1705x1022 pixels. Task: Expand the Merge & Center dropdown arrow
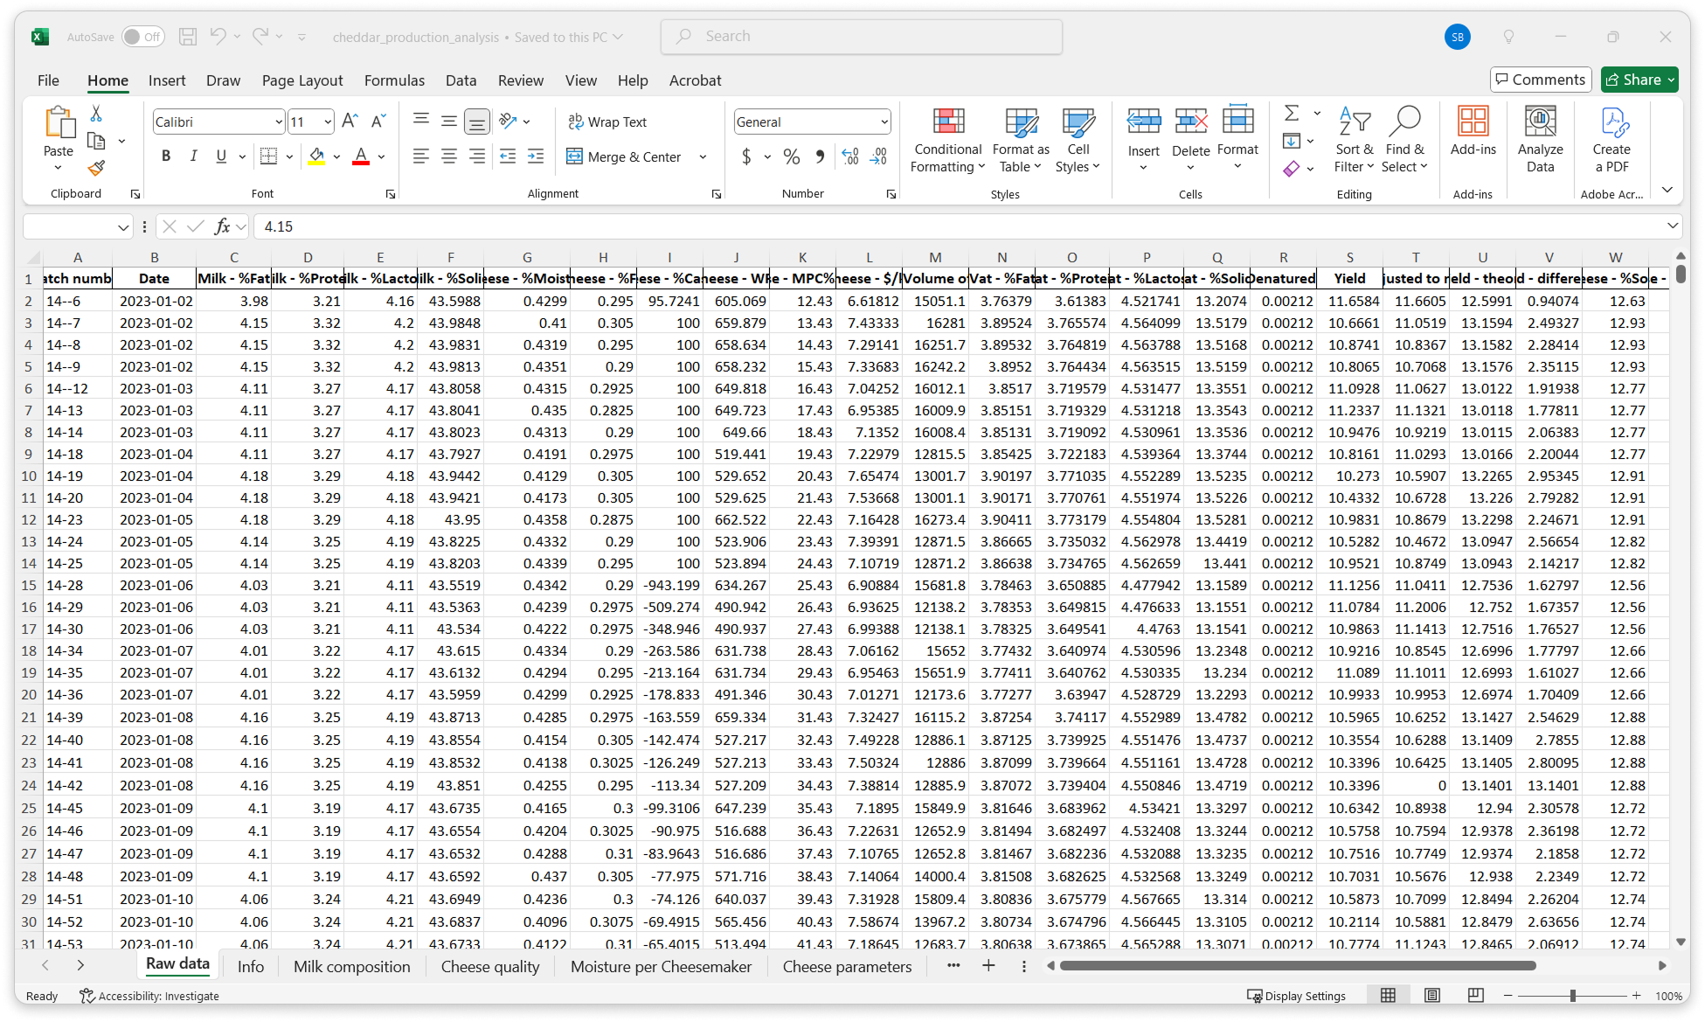pos(703,157)
